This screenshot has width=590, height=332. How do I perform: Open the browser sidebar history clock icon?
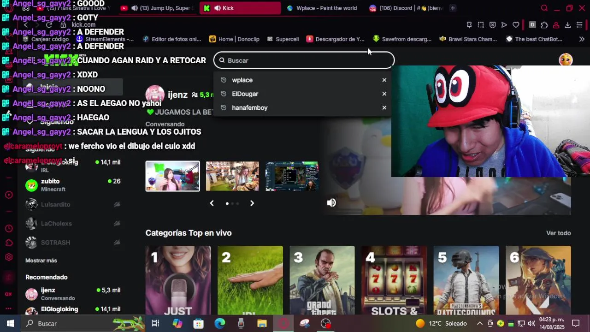coord(9,229)
